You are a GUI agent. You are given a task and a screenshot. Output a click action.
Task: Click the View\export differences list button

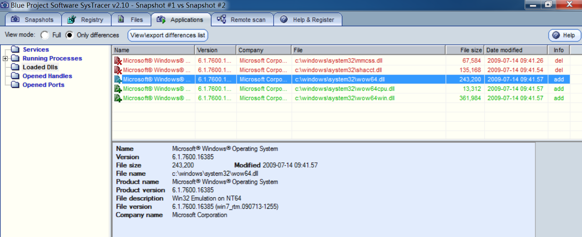click(168, 35)
